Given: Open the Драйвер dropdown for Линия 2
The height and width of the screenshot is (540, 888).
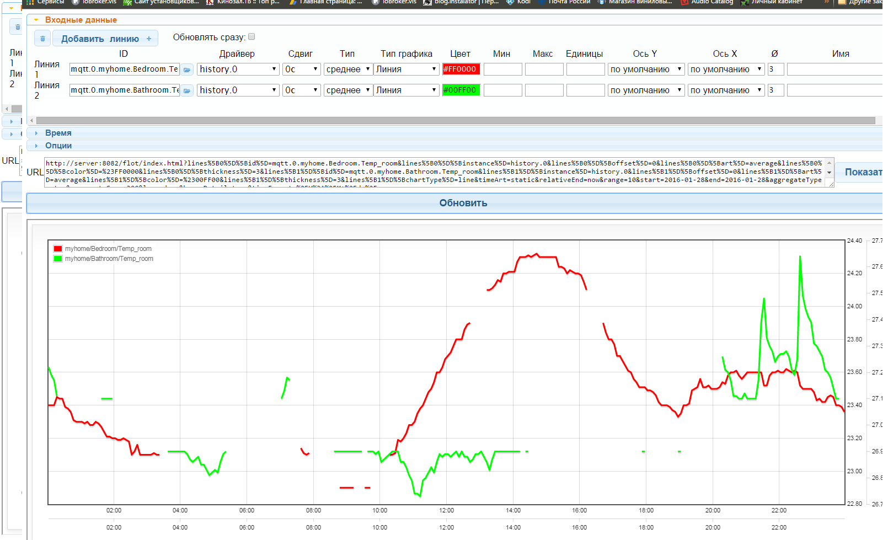Looking at the screenshot, I should pos(238,90).
